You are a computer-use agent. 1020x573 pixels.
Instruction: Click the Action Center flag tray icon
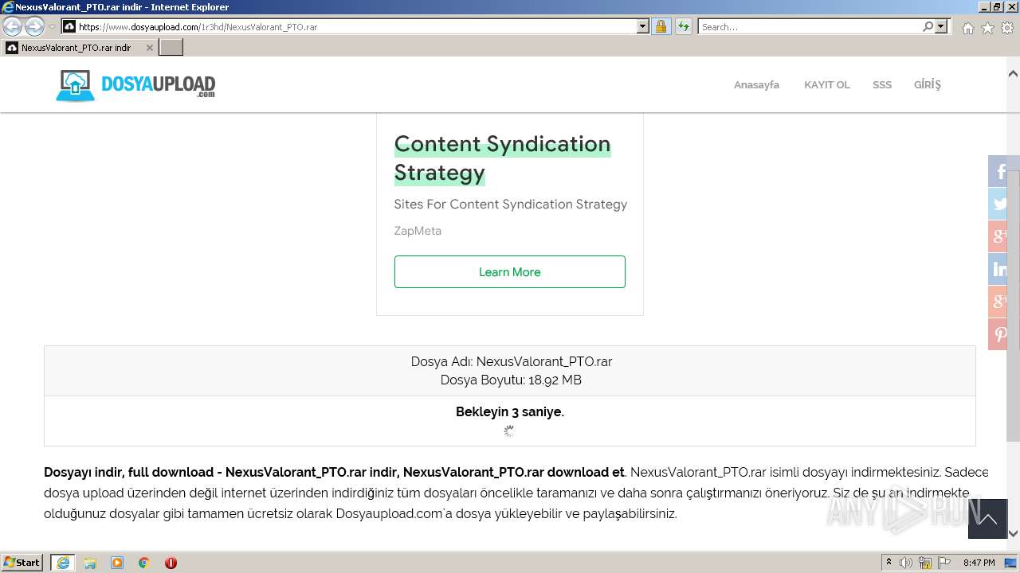(944, 563)
